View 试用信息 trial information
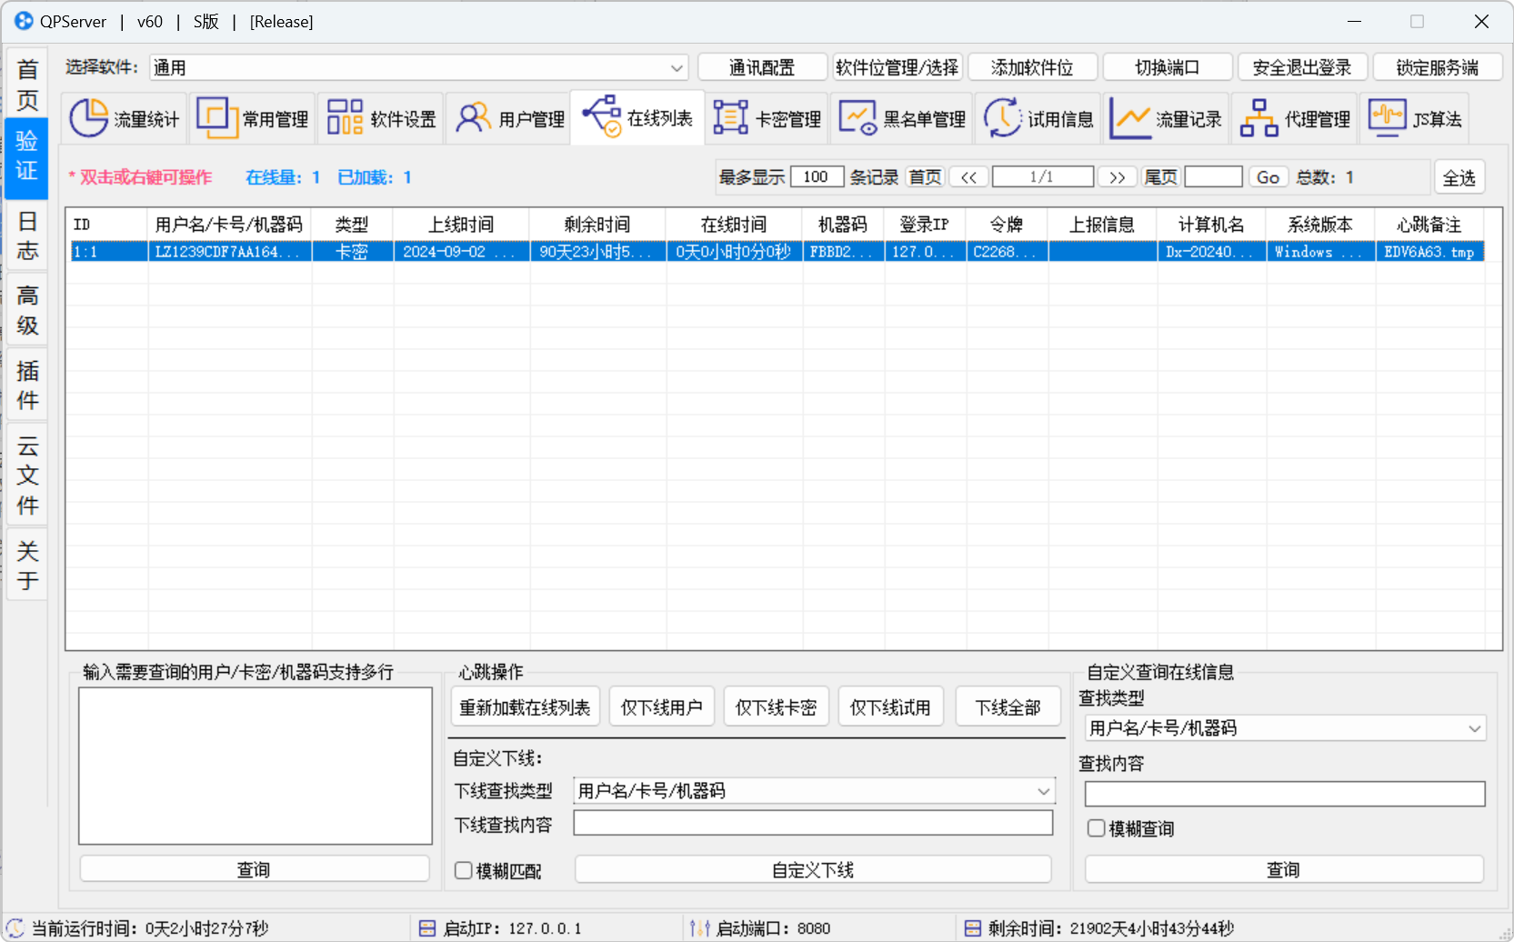1514x942 pixels. pos(1038,117)
